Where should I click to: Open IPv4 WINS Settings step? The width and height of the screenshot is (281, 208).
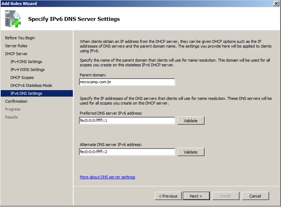pyautogui.click(x=27, y=70)
